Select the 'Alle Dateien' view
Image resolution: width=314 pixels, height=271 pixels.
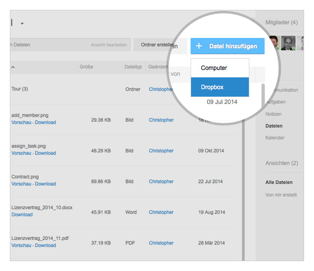[x=279, y=182]
